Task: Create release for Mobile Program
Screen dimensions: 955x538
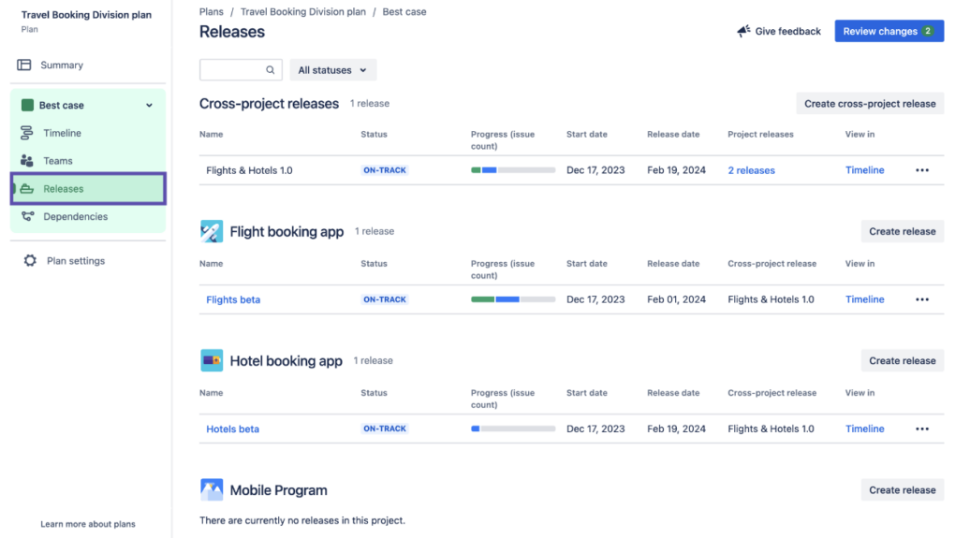Action: (902, 490)
